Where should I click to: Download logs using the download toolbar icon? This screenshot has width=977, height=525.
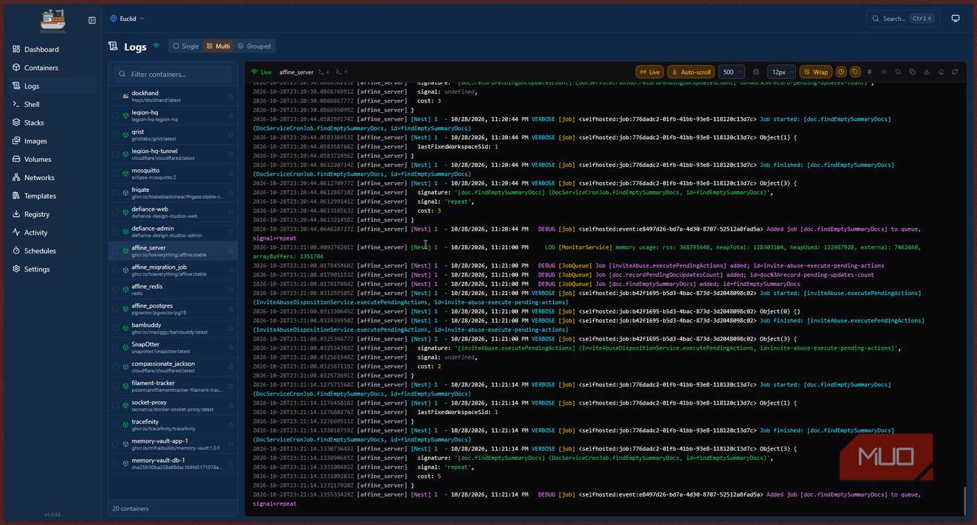(x=926, y=72)
